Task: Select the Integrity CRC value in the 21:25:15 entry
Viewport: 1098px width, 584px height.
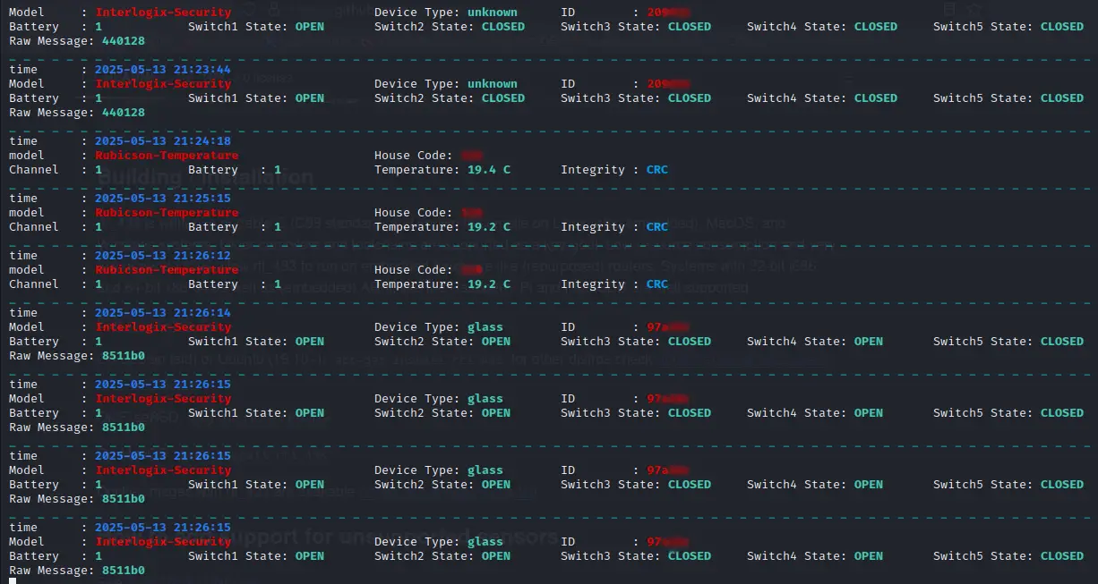Action: tap(657, 227)
